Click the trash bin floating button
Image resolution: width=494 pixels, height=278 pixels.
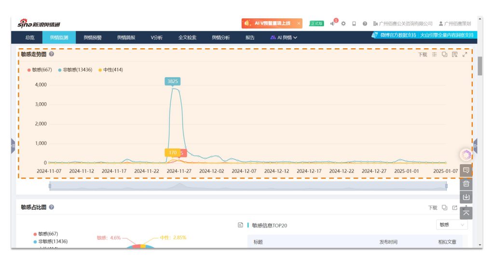tap(466, 184)
